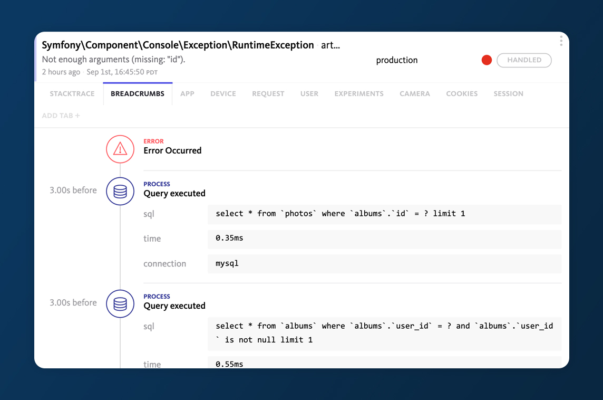The width and height of the screenshot is (603, 400).
Task: Click the RuntimeException error class title
Action: [x=178, y=45]
